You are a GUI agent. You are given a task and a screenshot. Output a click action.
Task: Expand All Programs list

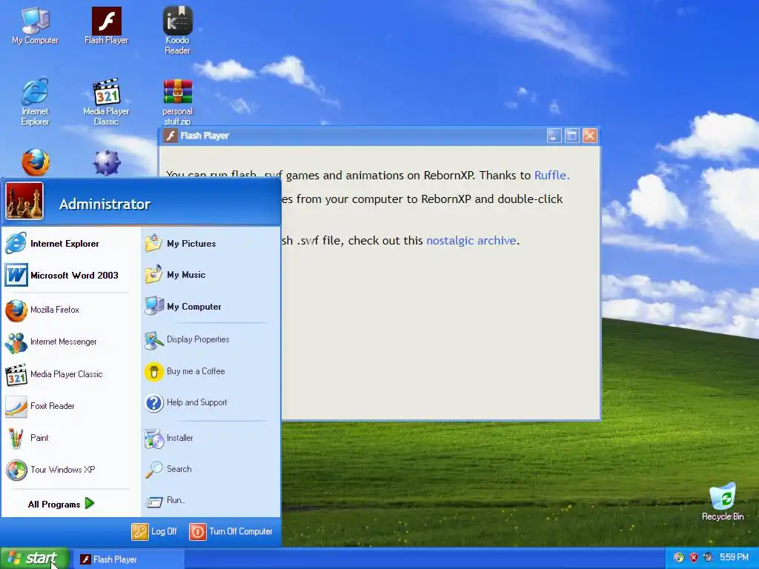[x=61, y=504]
